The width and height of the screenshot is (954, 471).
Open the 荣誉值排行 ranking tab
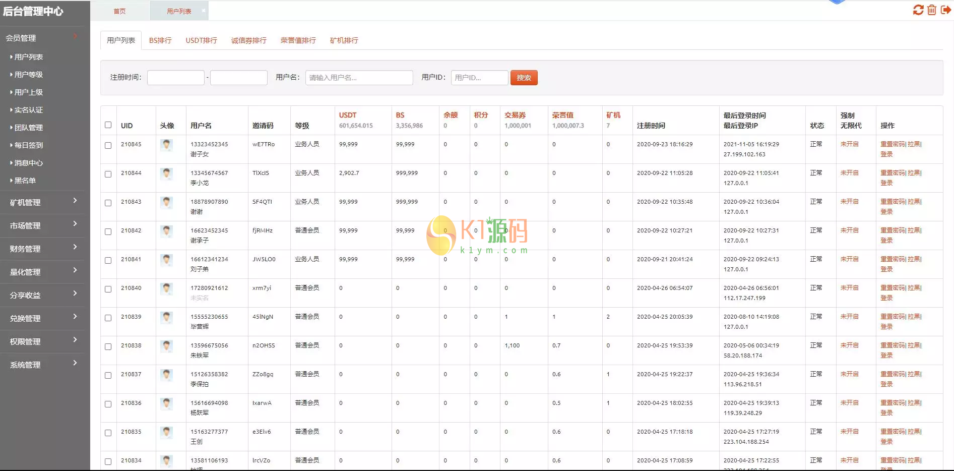coord(298,40)
